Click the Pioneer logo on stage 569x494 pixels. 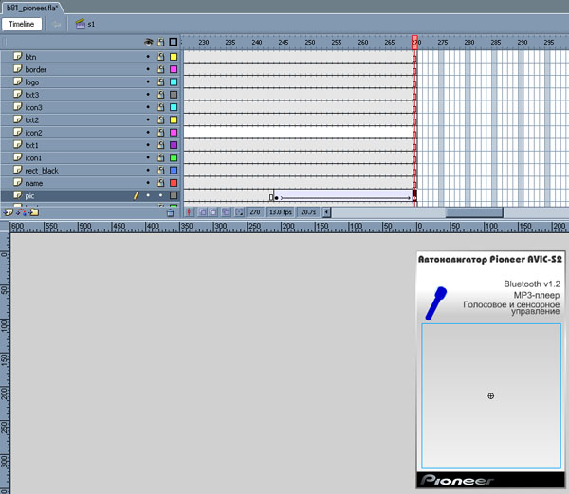coord(457,480)
